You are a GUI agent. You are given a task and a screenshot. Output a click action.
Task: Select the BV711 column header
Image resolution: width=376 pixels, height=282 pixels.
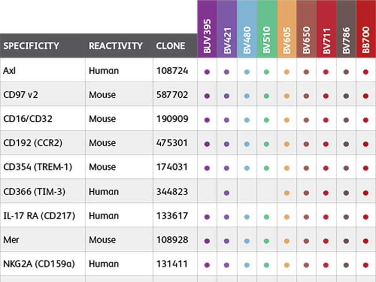click(x=326, y=29)
